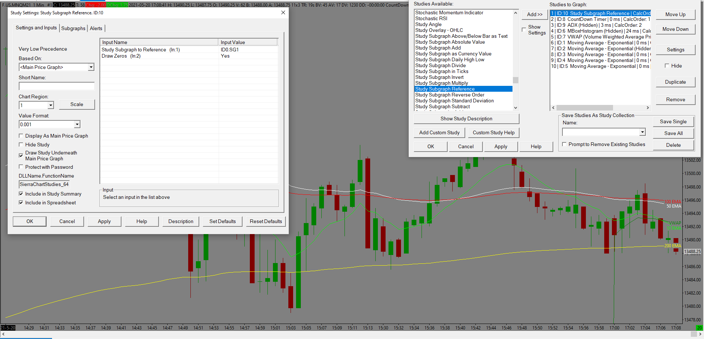Click Cancel in Study Settings dialog
Screen dimensions: 704x339
tap(67, 221)
